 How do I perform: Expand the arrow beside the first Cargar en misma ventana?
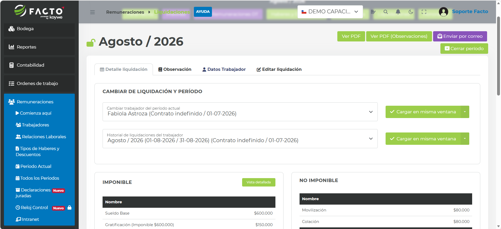(465, 112)
